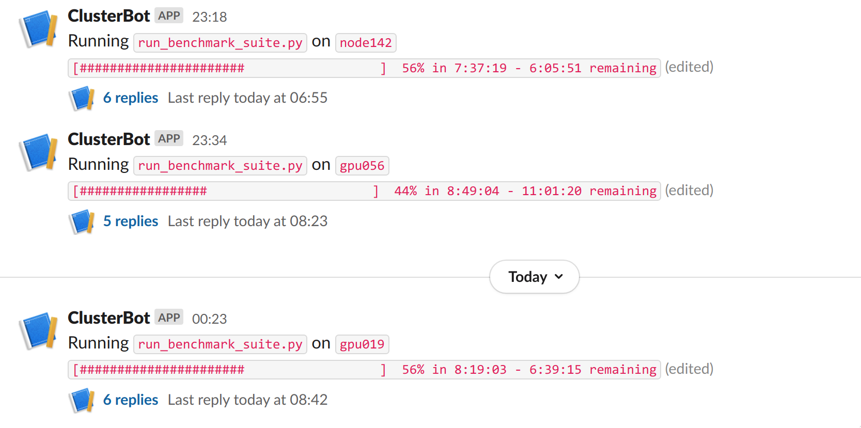Select the run_benchmark_suite.py code snippet at 23:18
The width and height of the screenshot is (861, 428).
pyautogui.click(x=220, y=42)
